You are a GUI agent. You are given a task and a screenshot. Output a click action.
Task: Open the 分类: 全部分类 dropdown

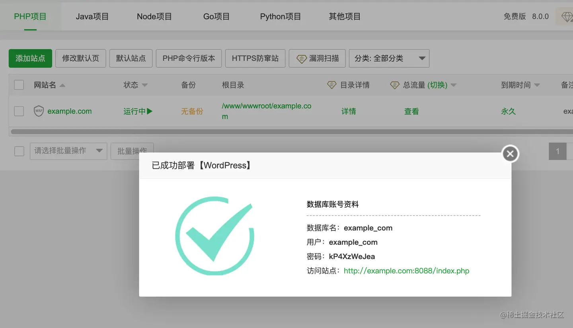(389, 59)
